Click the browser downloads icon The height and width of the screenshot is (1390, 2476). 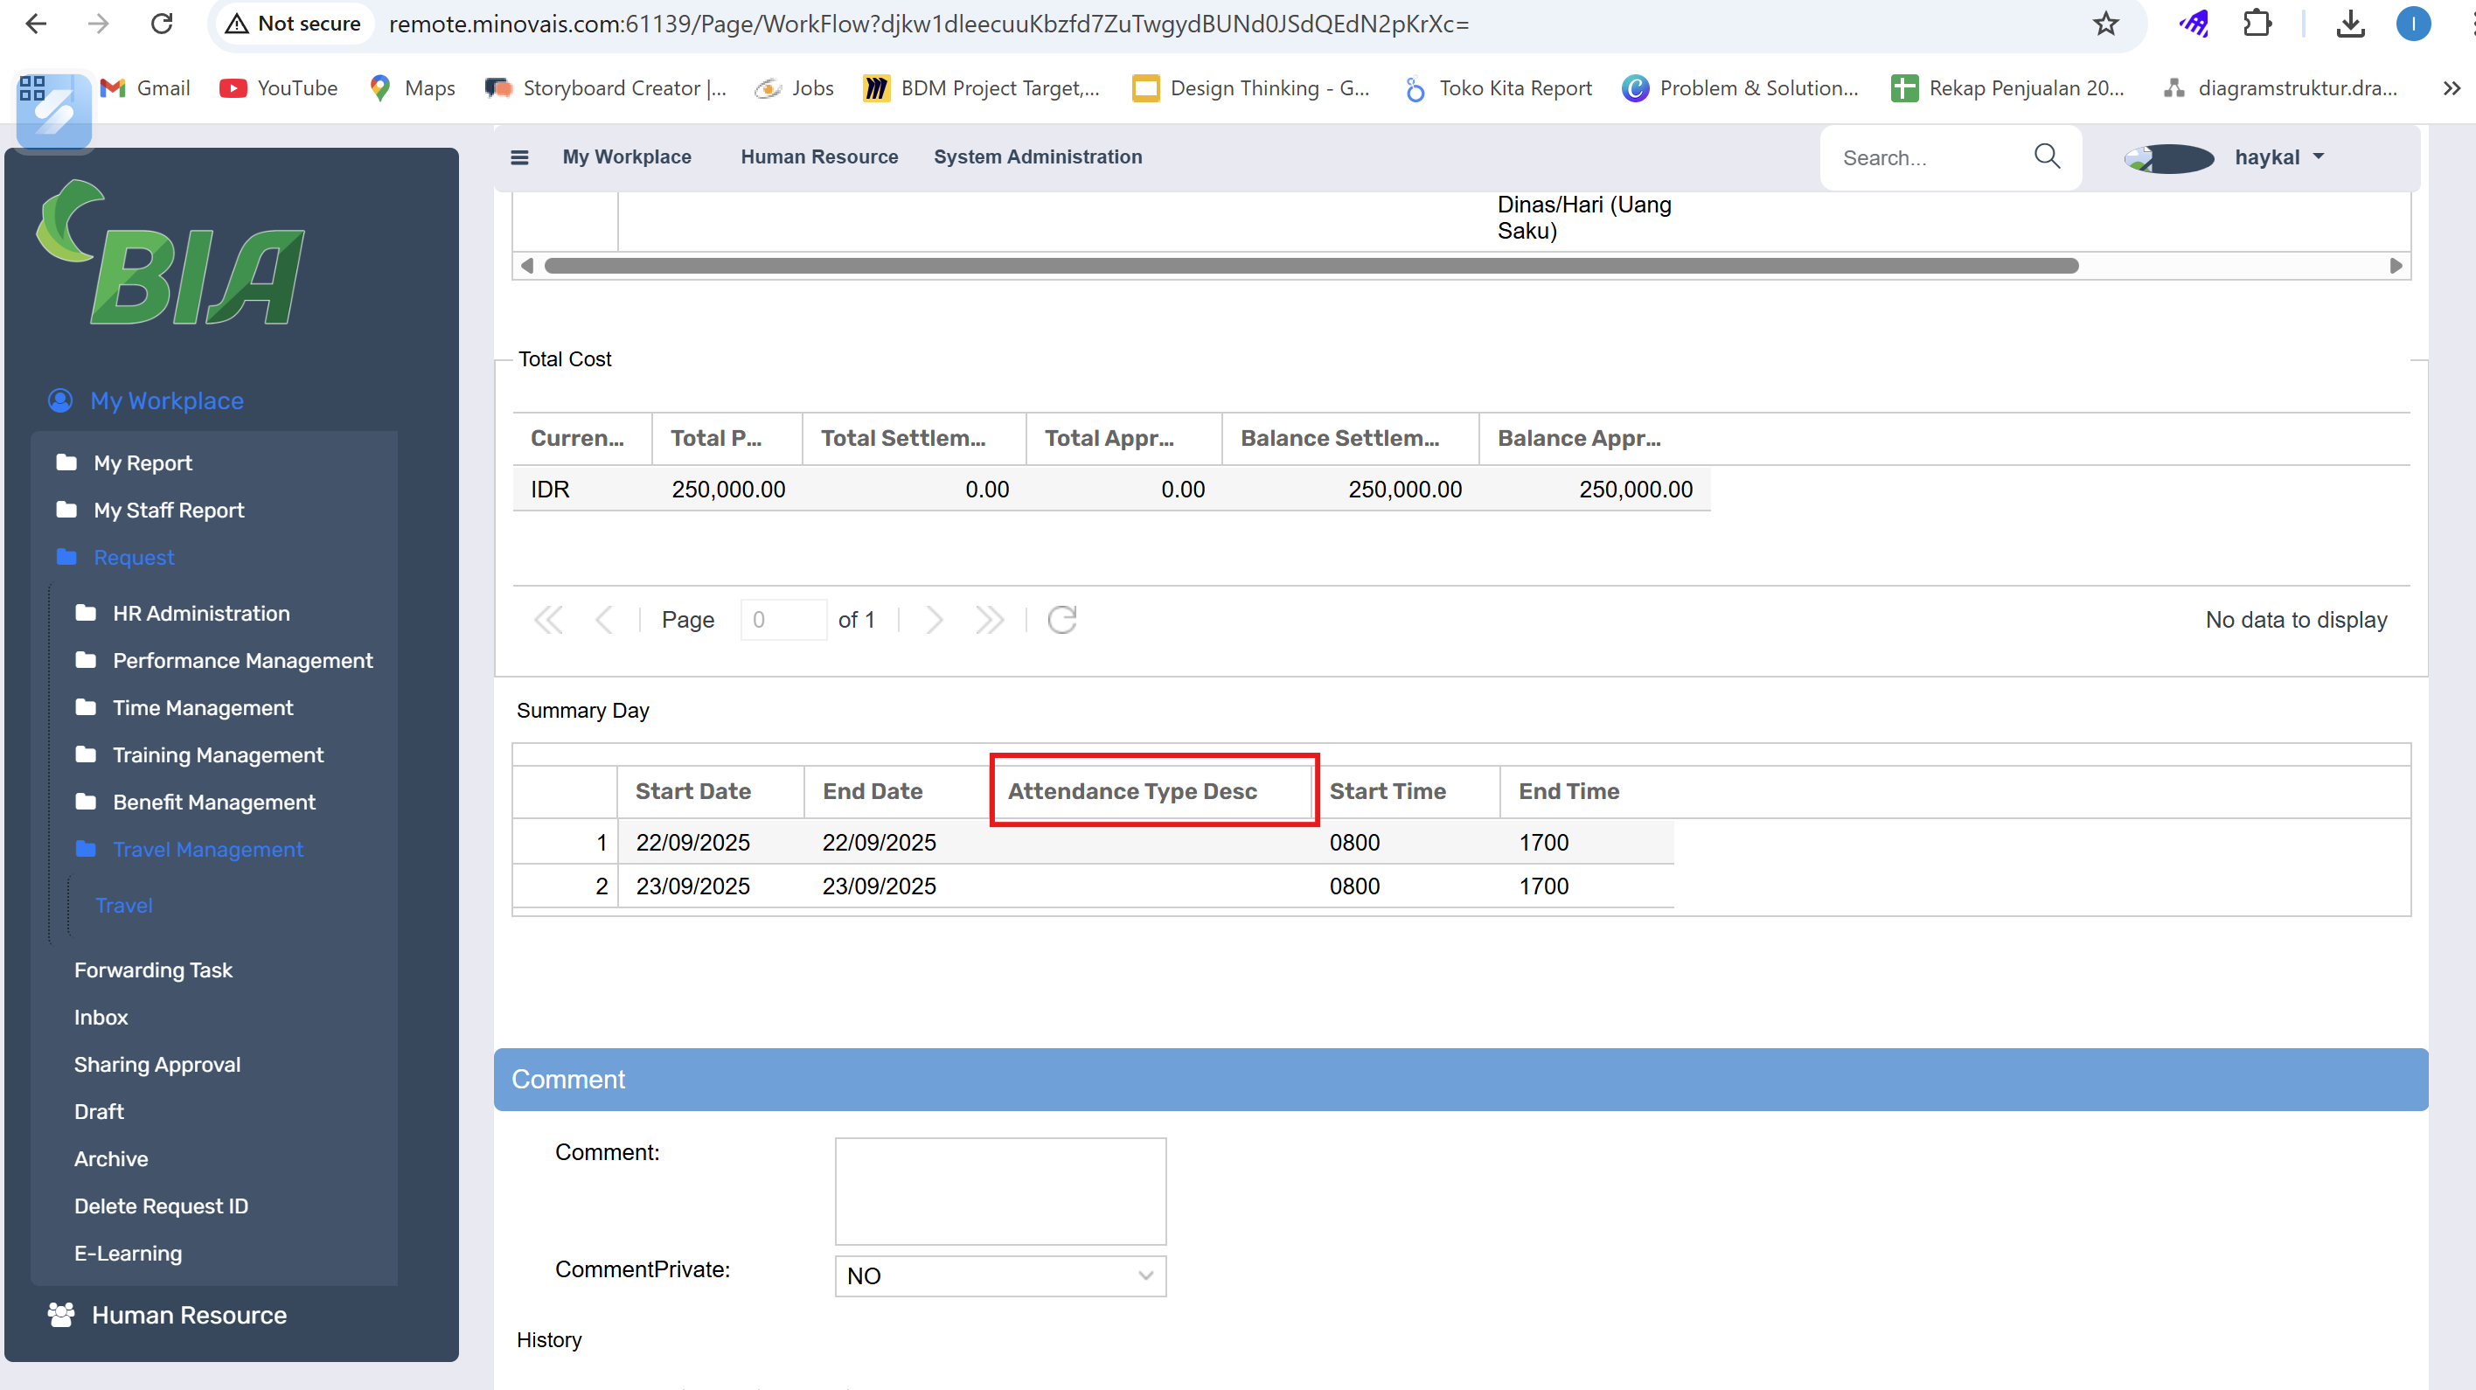(2350, 24)
